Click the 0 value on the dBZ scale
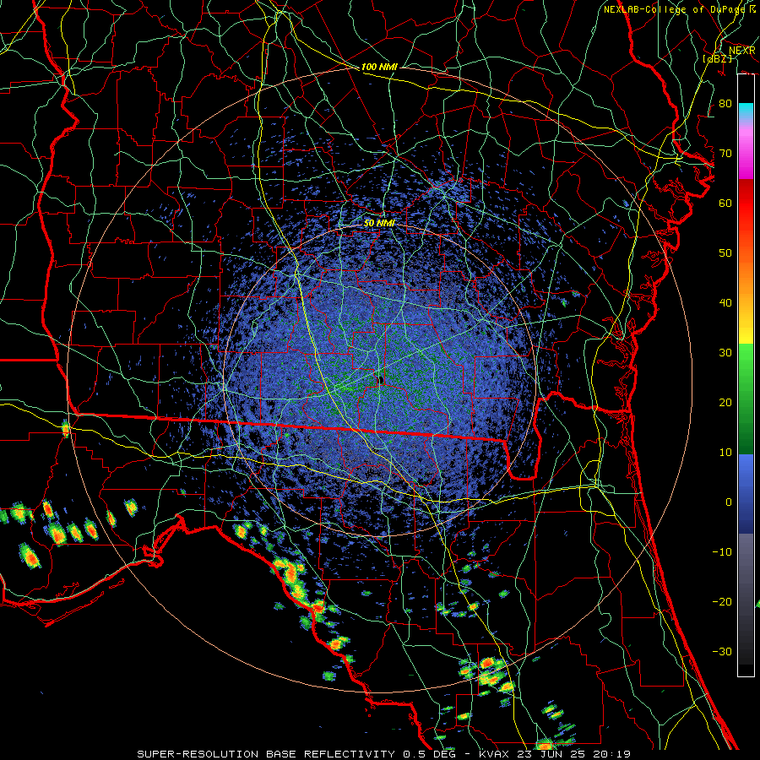This screenshot has width=760, height=760. pos(729,502)
